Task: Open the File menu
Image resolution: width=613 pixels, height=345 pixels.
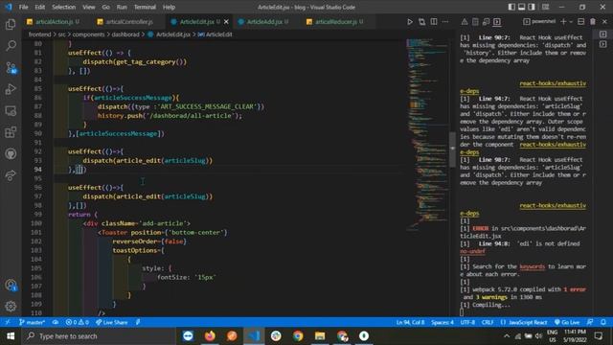Action: 23,7
